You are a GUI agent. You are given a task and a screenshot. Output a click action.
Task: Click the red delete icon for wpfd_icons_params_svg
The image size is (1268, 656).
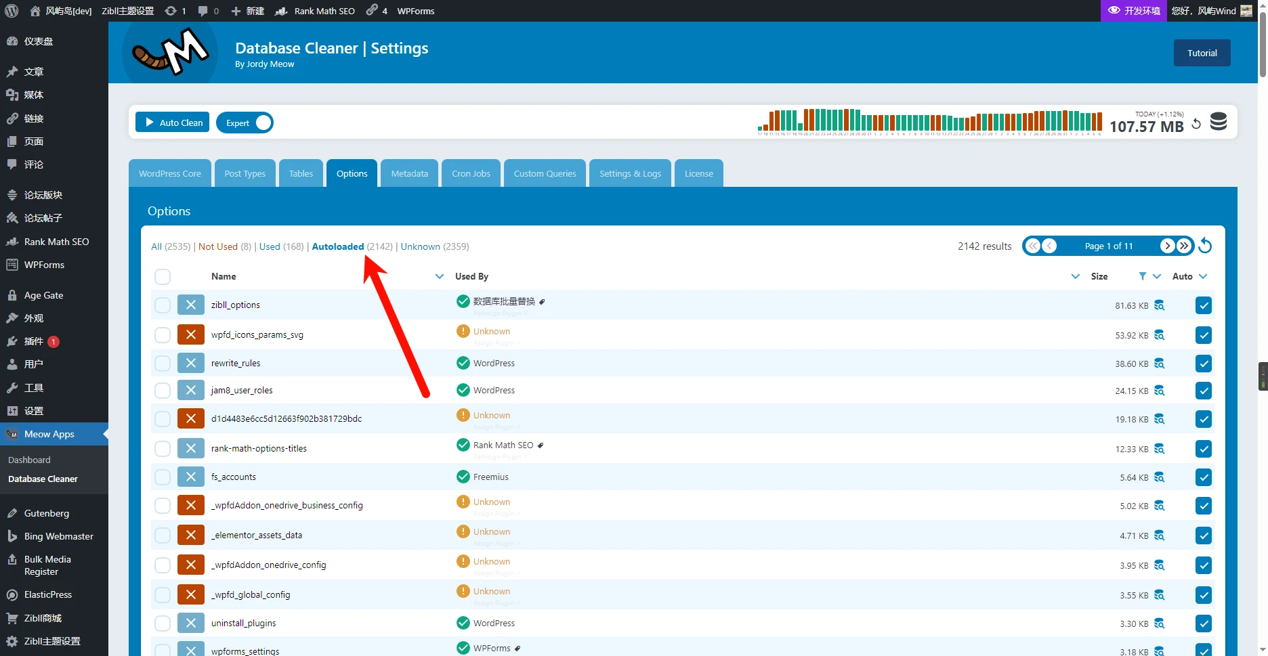(190, 335)
